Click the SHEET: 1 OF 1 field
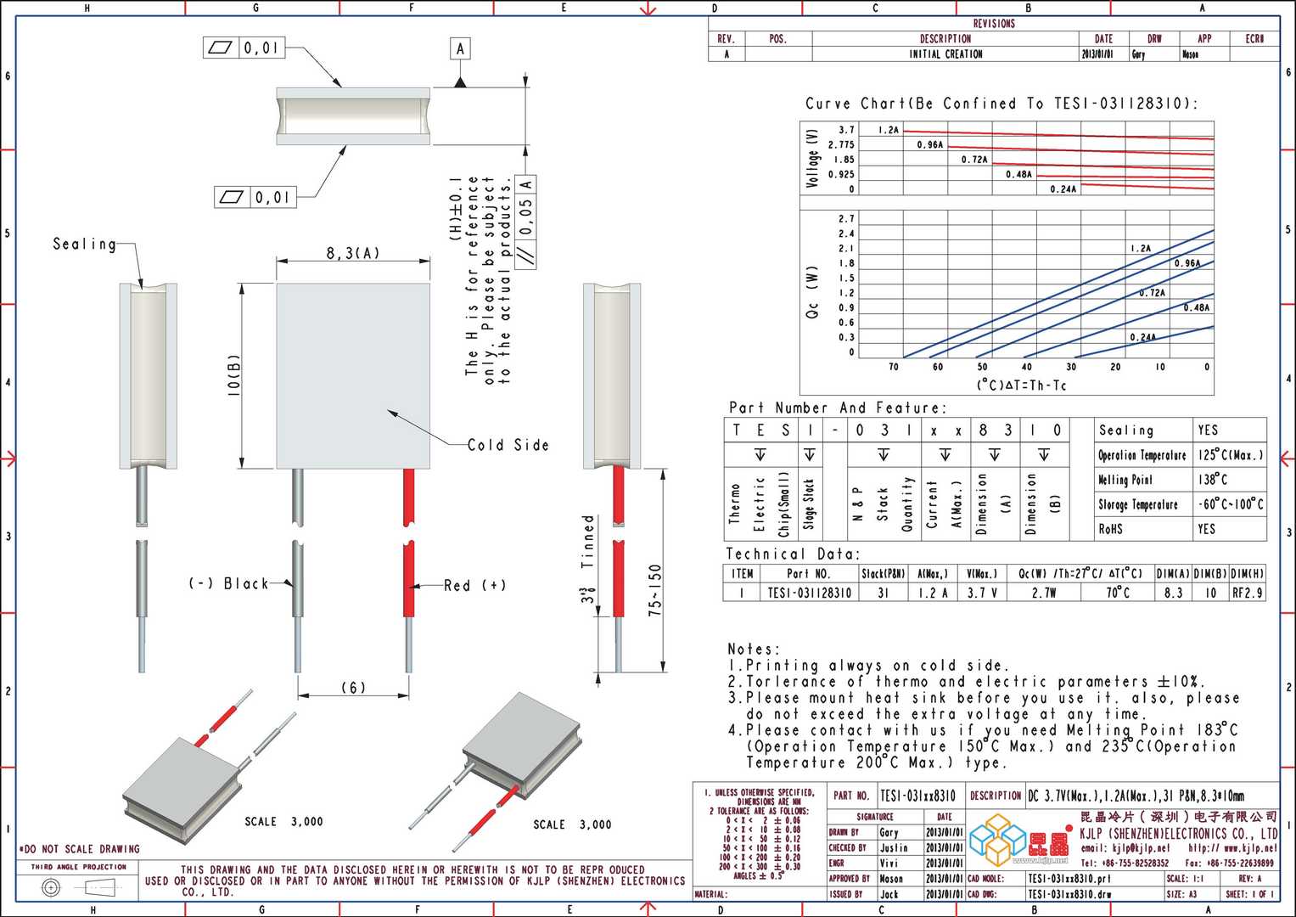This screenshot has height=917, width=1296. coord(1249,894)
